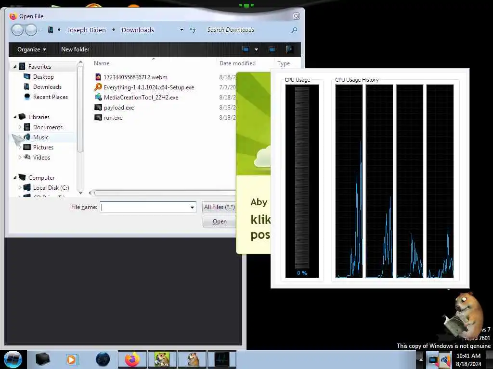
Task: Click the clock showing 10:41 AM
Action: tap(468, 356)
